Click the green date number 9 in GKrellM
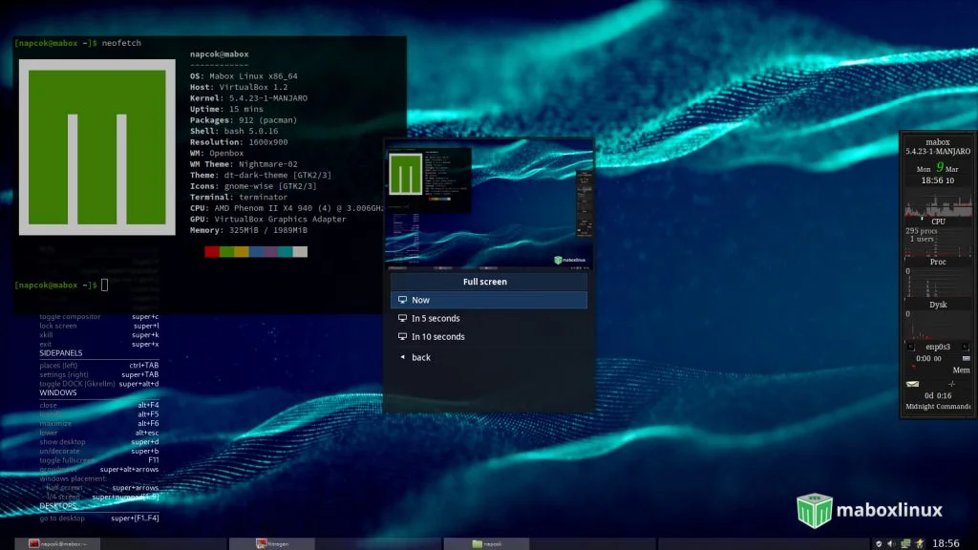This screenshot has height=550, width=978. coord(940,167)
